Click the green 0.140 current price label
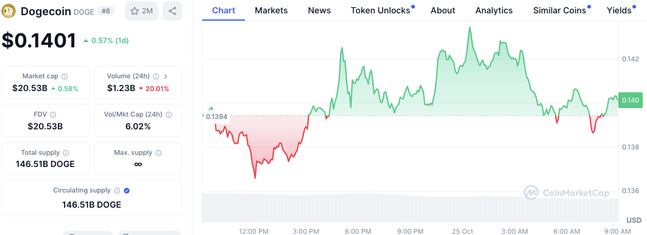Image resolution: width=647 pixels, height=235 pixels. pos(630,100)
